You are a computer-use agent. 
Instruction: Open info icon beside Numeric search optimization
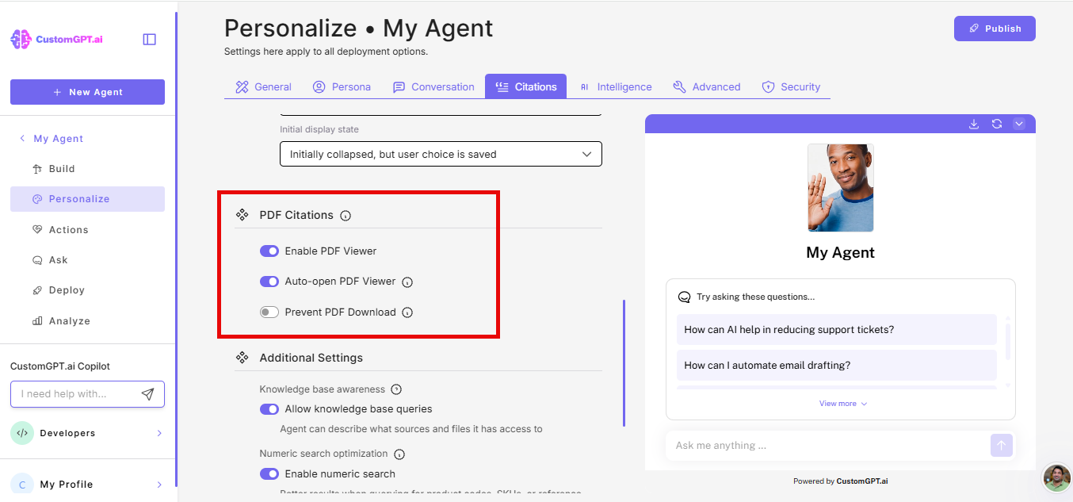pyautogui.click(x=399, y=454)
